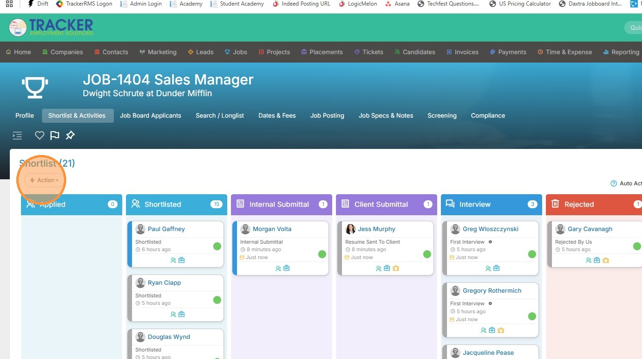The height and width of the screenshot is (359, 642).
Task: Select the Shortlist & Activities tab
Action: (77, 116)
